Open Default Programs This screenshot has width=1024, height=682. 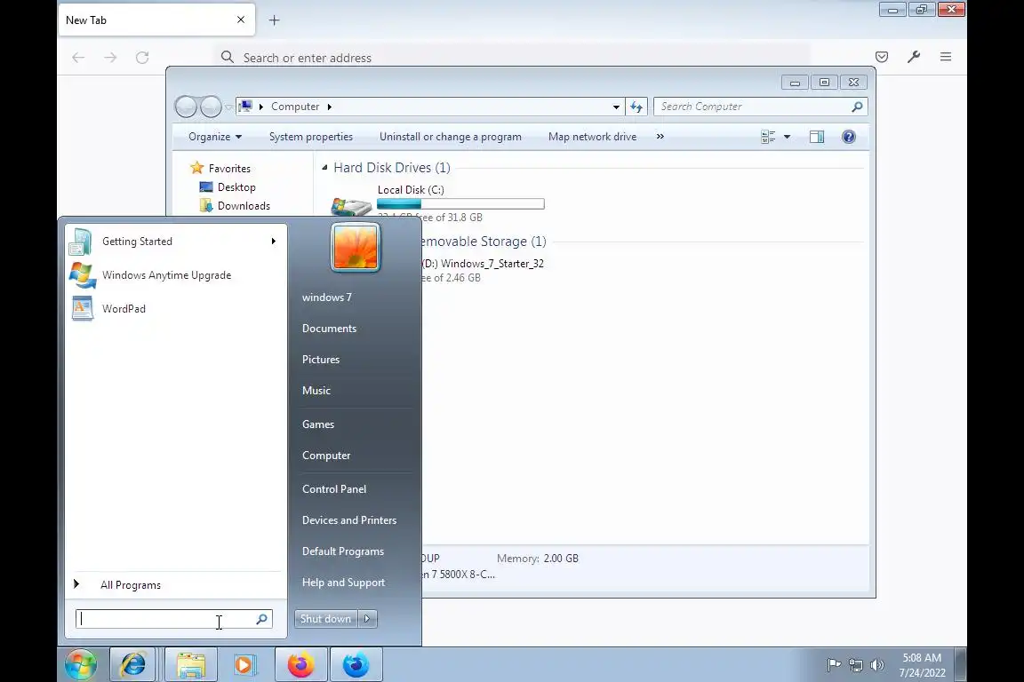point(343,551)
